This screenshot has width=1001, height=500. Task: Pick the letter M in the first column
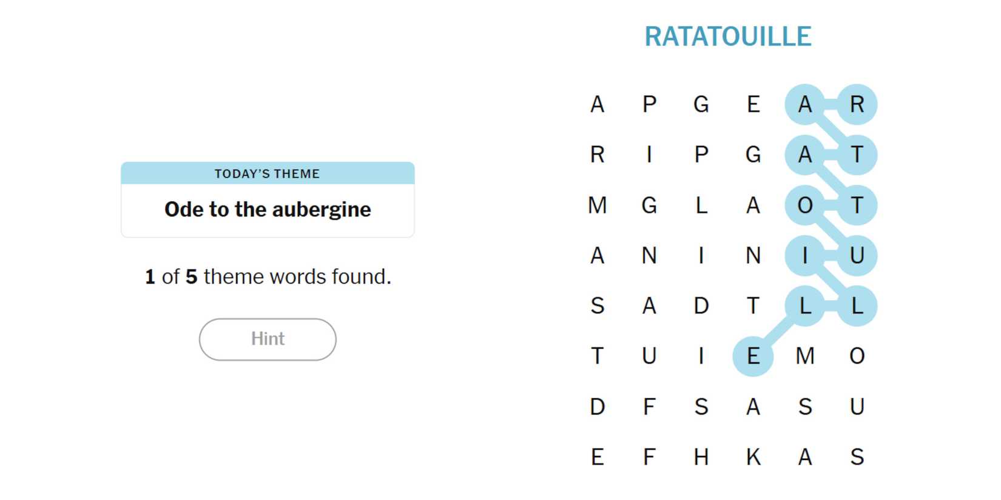(x=597, y=205)
